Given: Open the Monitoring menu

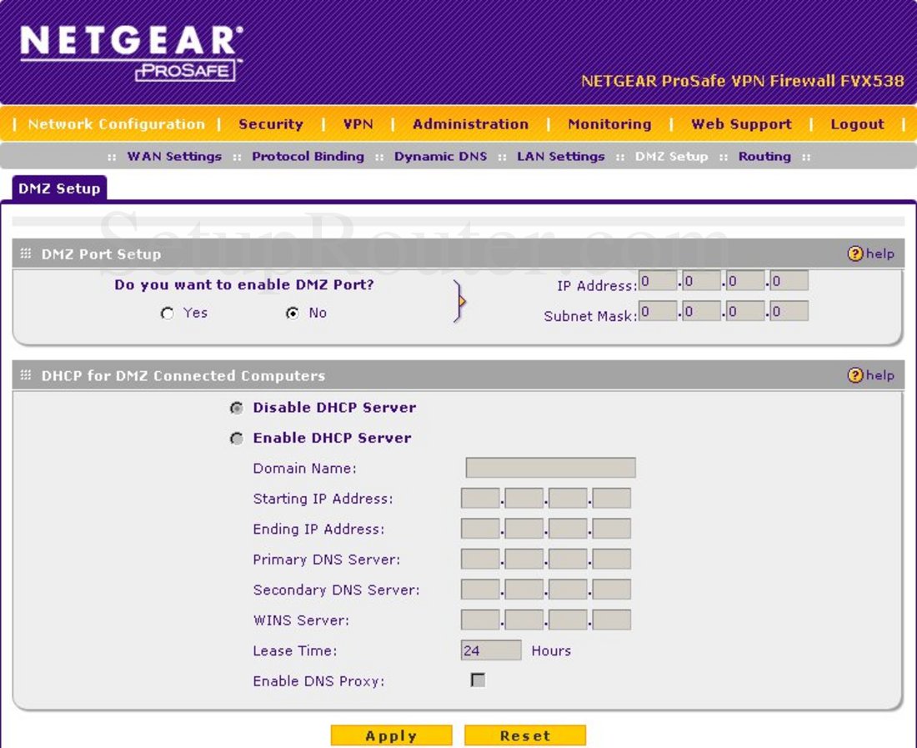Looking at the screenshot, I should (609, 124).
